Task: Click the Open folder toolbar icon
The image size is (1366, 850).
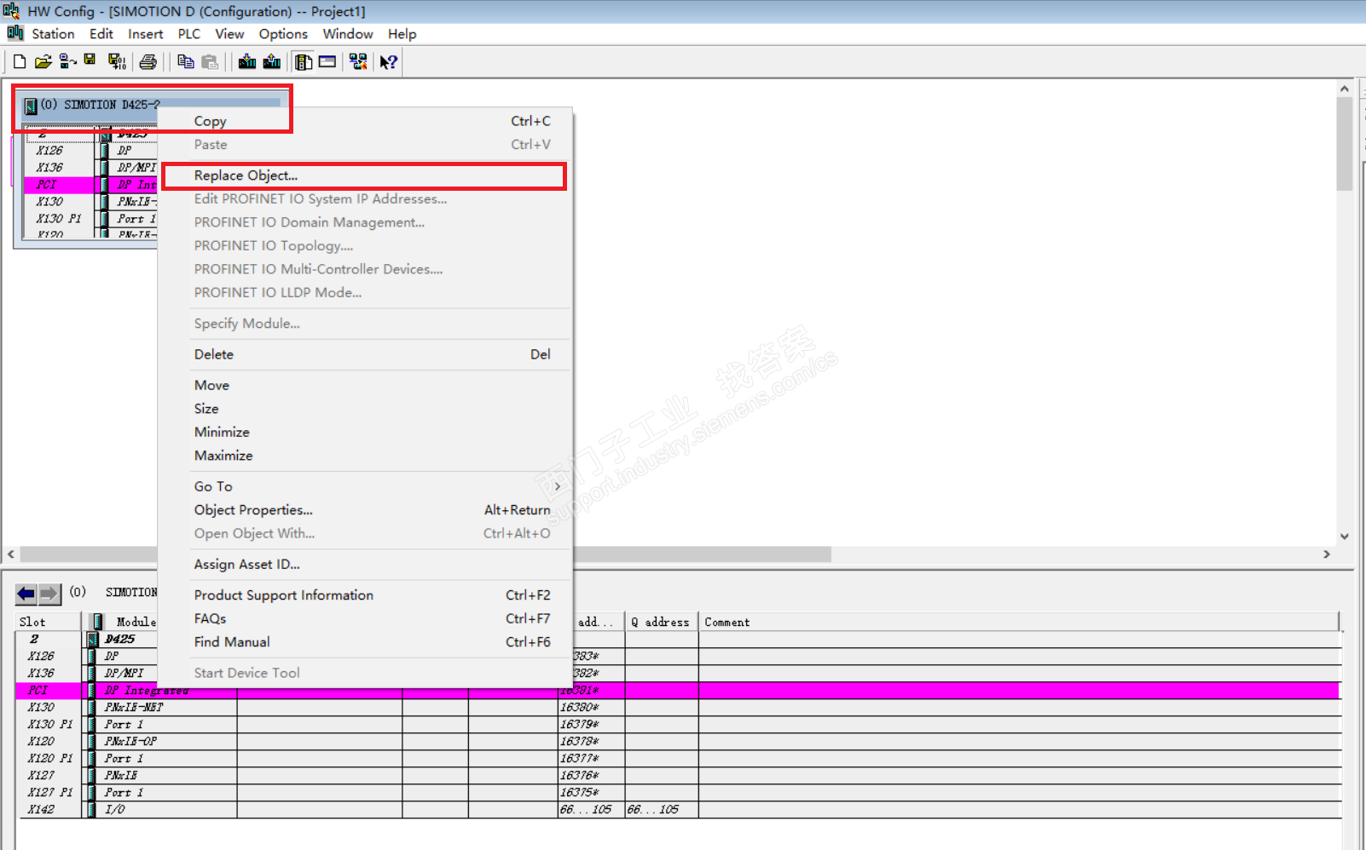Action: (43, 61)
